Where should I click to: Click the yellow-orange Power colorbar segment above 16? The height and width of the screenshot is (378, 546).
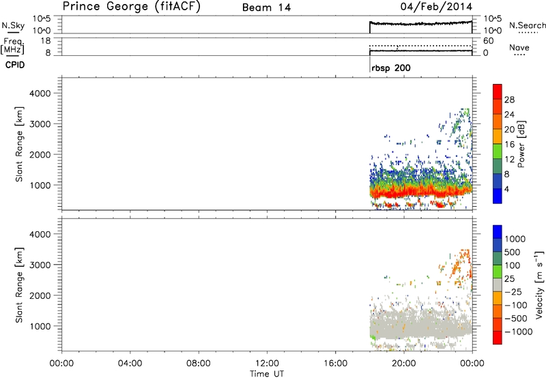(498, 136)
